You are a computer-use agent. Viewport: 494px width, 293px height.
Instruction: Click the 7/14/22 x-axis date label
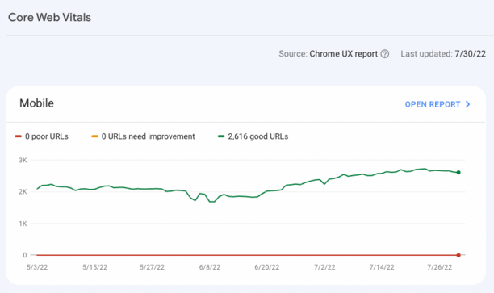click(x=382, y=267)
